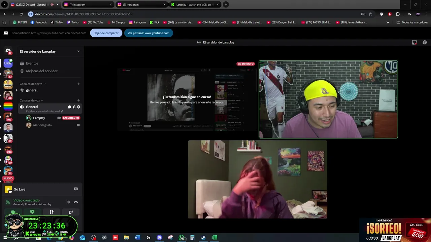Open the red hand ad blocker extension
Screen dimensions: 431x242
[x=390, y=14]
